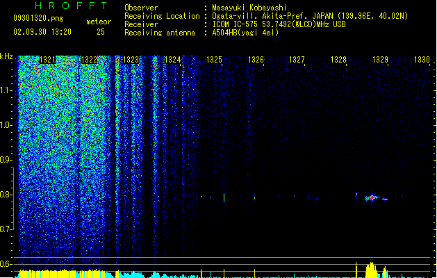
Task: Click the 0.7 frequency axis label
Action: tap(6, 229)
